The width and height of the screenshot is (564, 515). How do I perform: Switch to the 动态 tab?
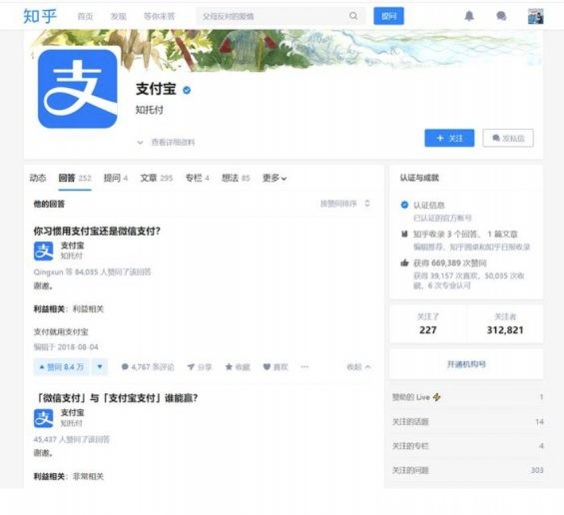pyautogui.click(x=38, y=178)
